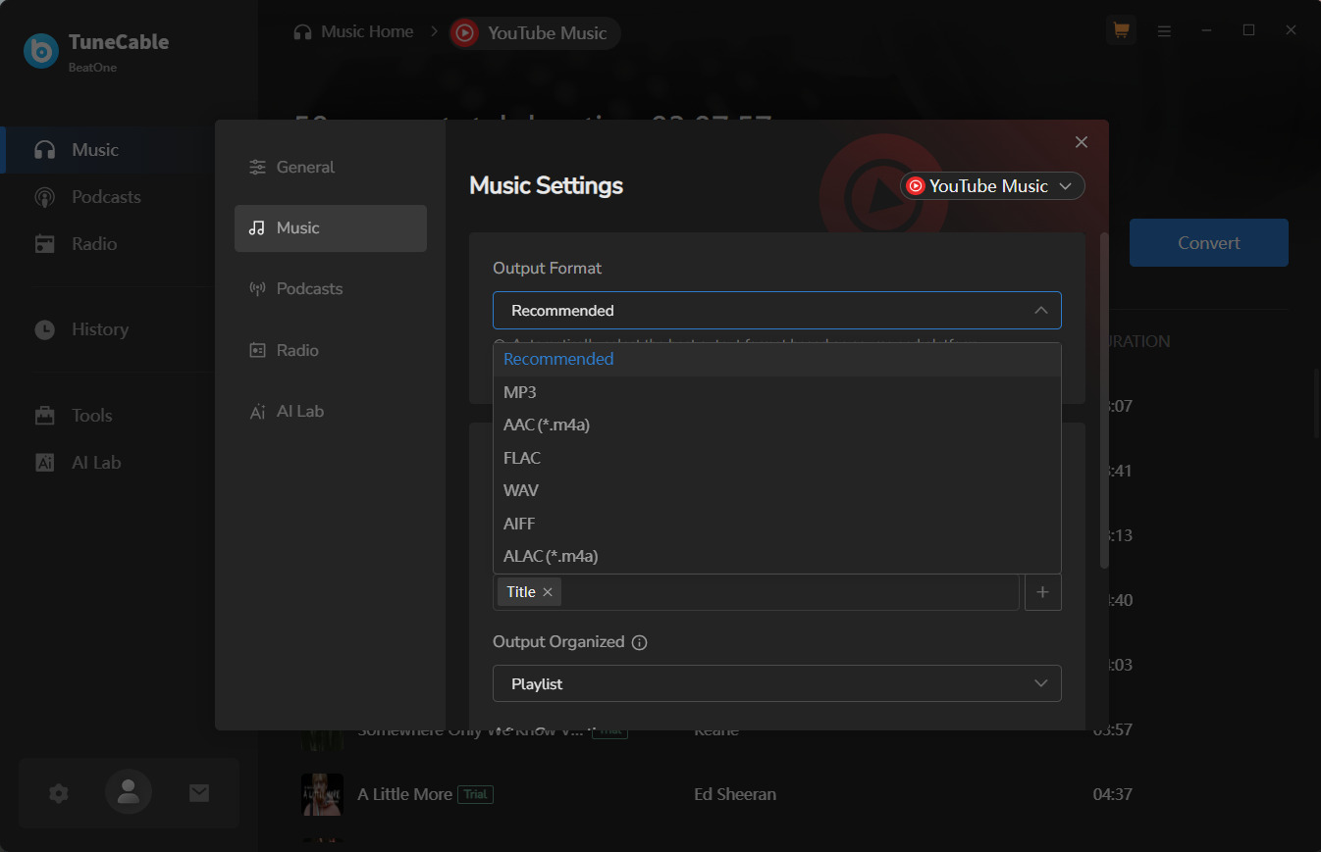This screenshot has width=1321, height=852.
Task: Click the shopping cart icon
Action: [1121, 30]
